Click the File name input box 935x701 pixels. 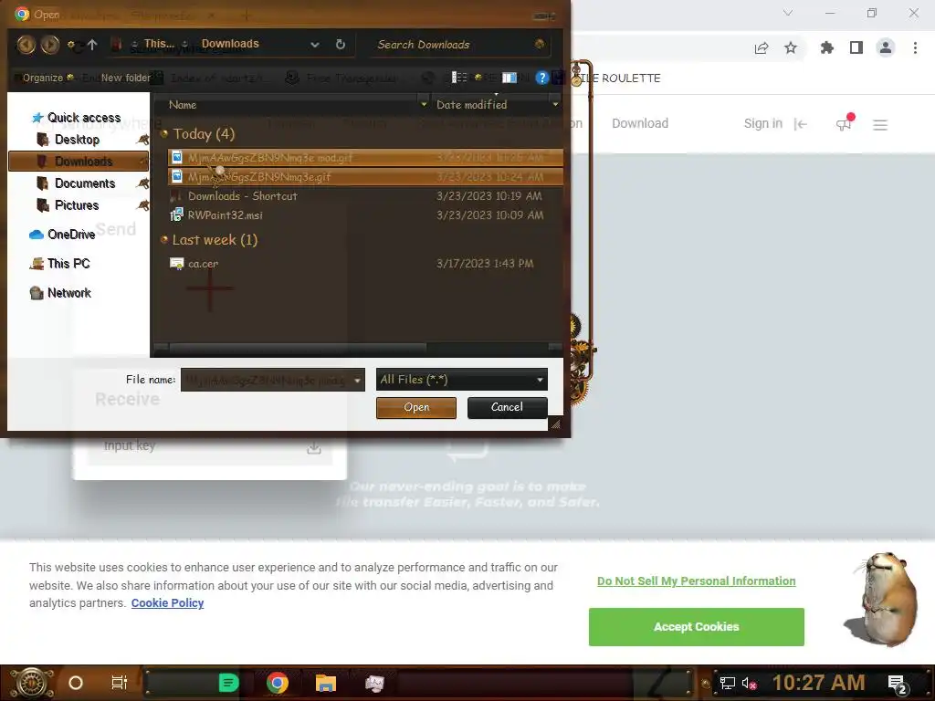pos(266,380)
